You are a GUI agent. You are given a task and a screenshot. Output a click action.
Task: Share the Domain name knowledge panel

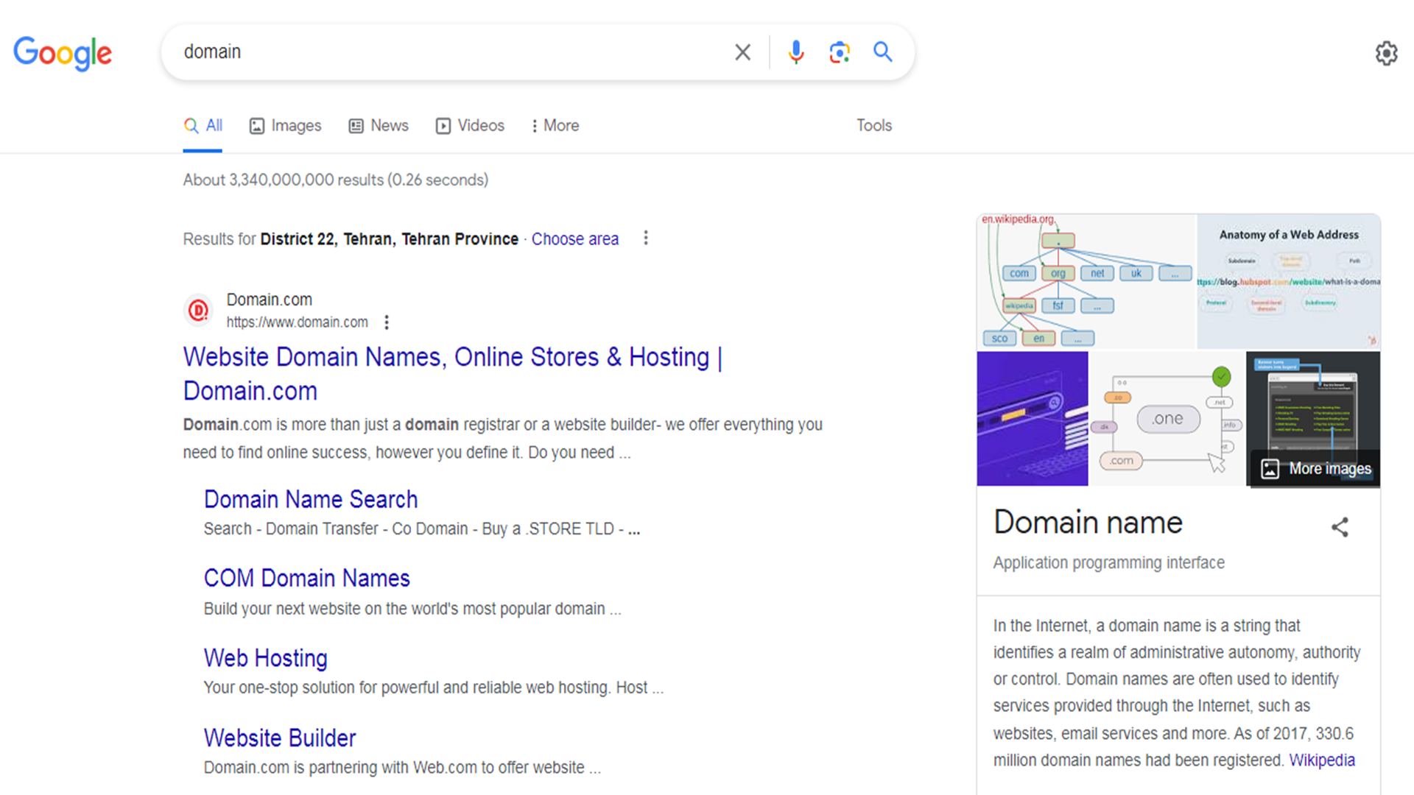coord(1340,527)
